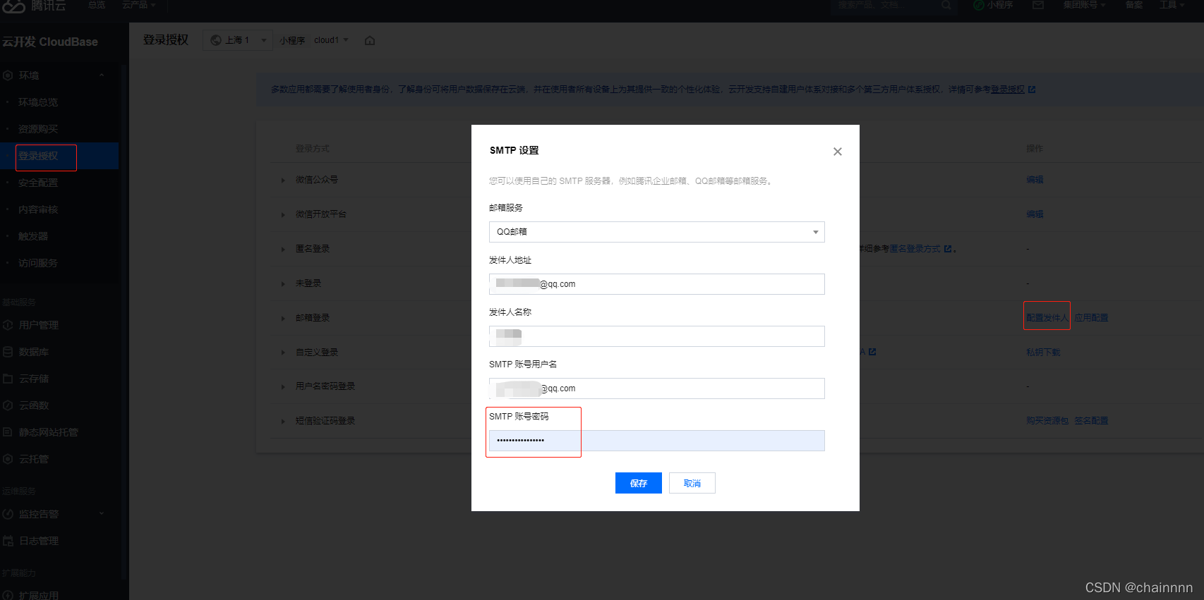Click the globe icon in region selector
The height and width of the screenshot is (600, 1204).
pos(216,40)
